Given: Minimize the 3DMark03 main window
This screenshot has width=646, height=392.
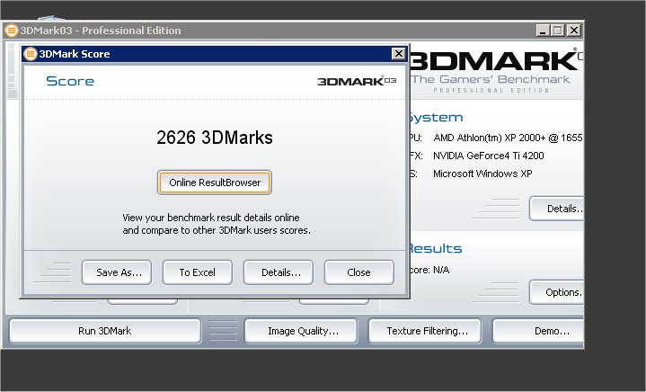Looking at the screenshot, I should [543, 30].
